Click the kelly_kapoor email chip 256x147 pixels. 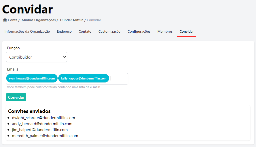click(84, 78)
